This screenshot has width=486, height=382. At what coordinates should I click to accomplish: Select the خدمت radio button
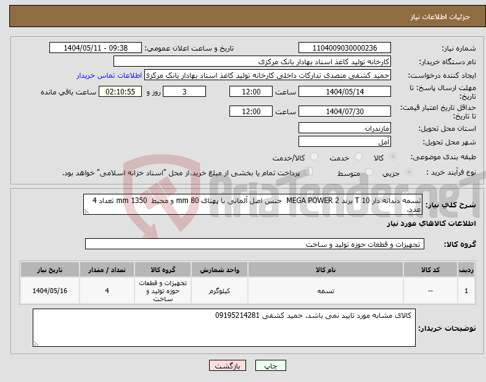coord(358,157)
